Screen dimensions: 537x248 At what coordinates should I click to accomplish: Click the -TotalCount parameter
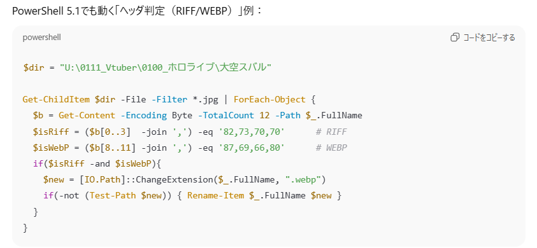click(226, 116)
